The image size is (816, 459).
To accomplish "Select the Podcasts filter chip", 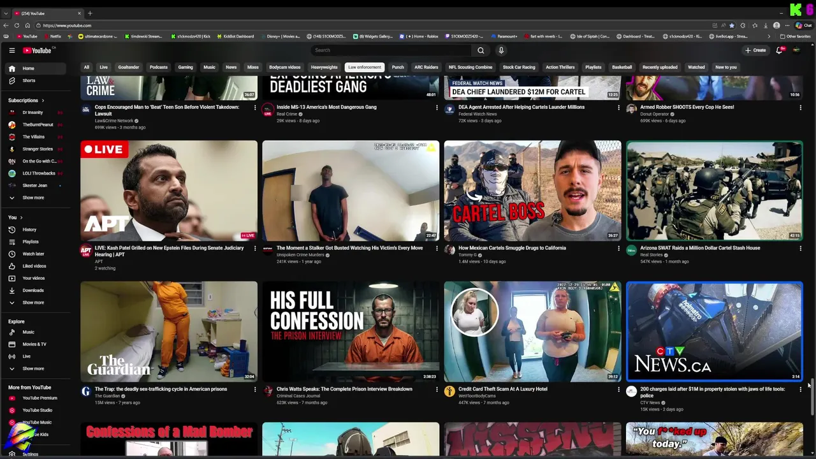I will [x=159, y=67].
